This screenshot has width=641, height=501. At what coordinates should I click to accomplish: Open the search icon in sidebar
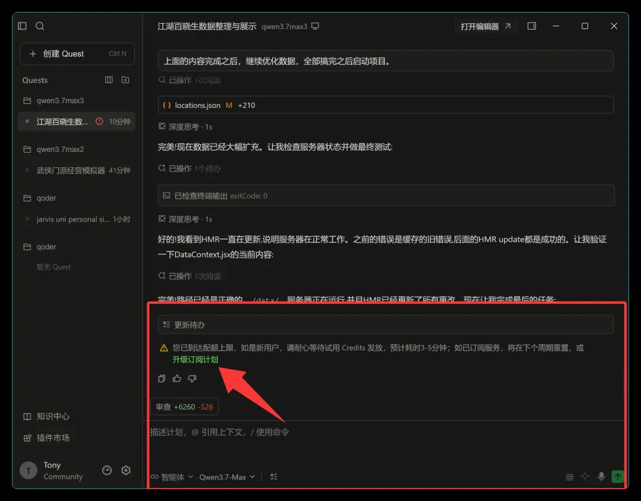40,26
